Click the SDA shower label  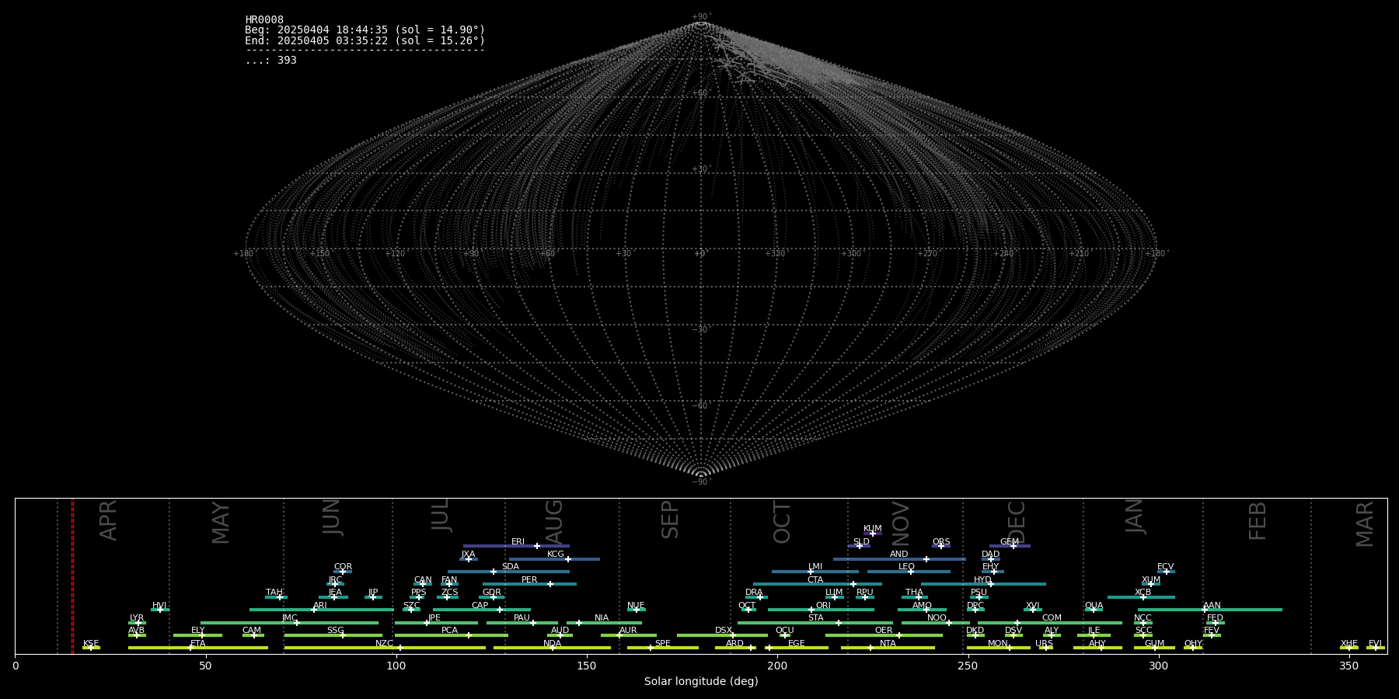[511, 567]
